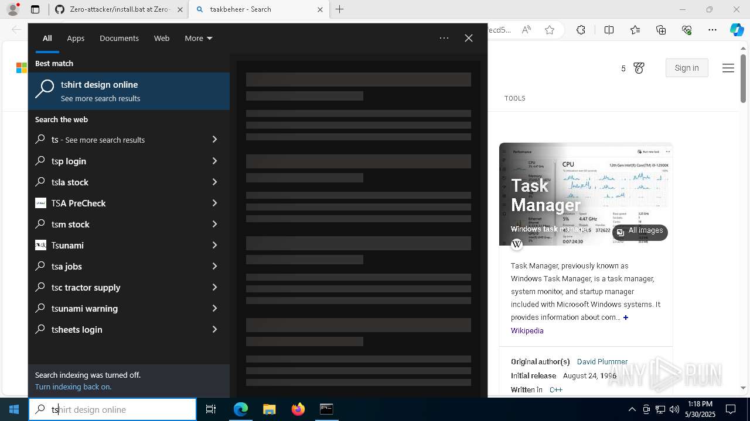This screenshot has width=750, height=421.
Task: Expand the 'tsp login' suggestion chevron
Action: [214, 161]
